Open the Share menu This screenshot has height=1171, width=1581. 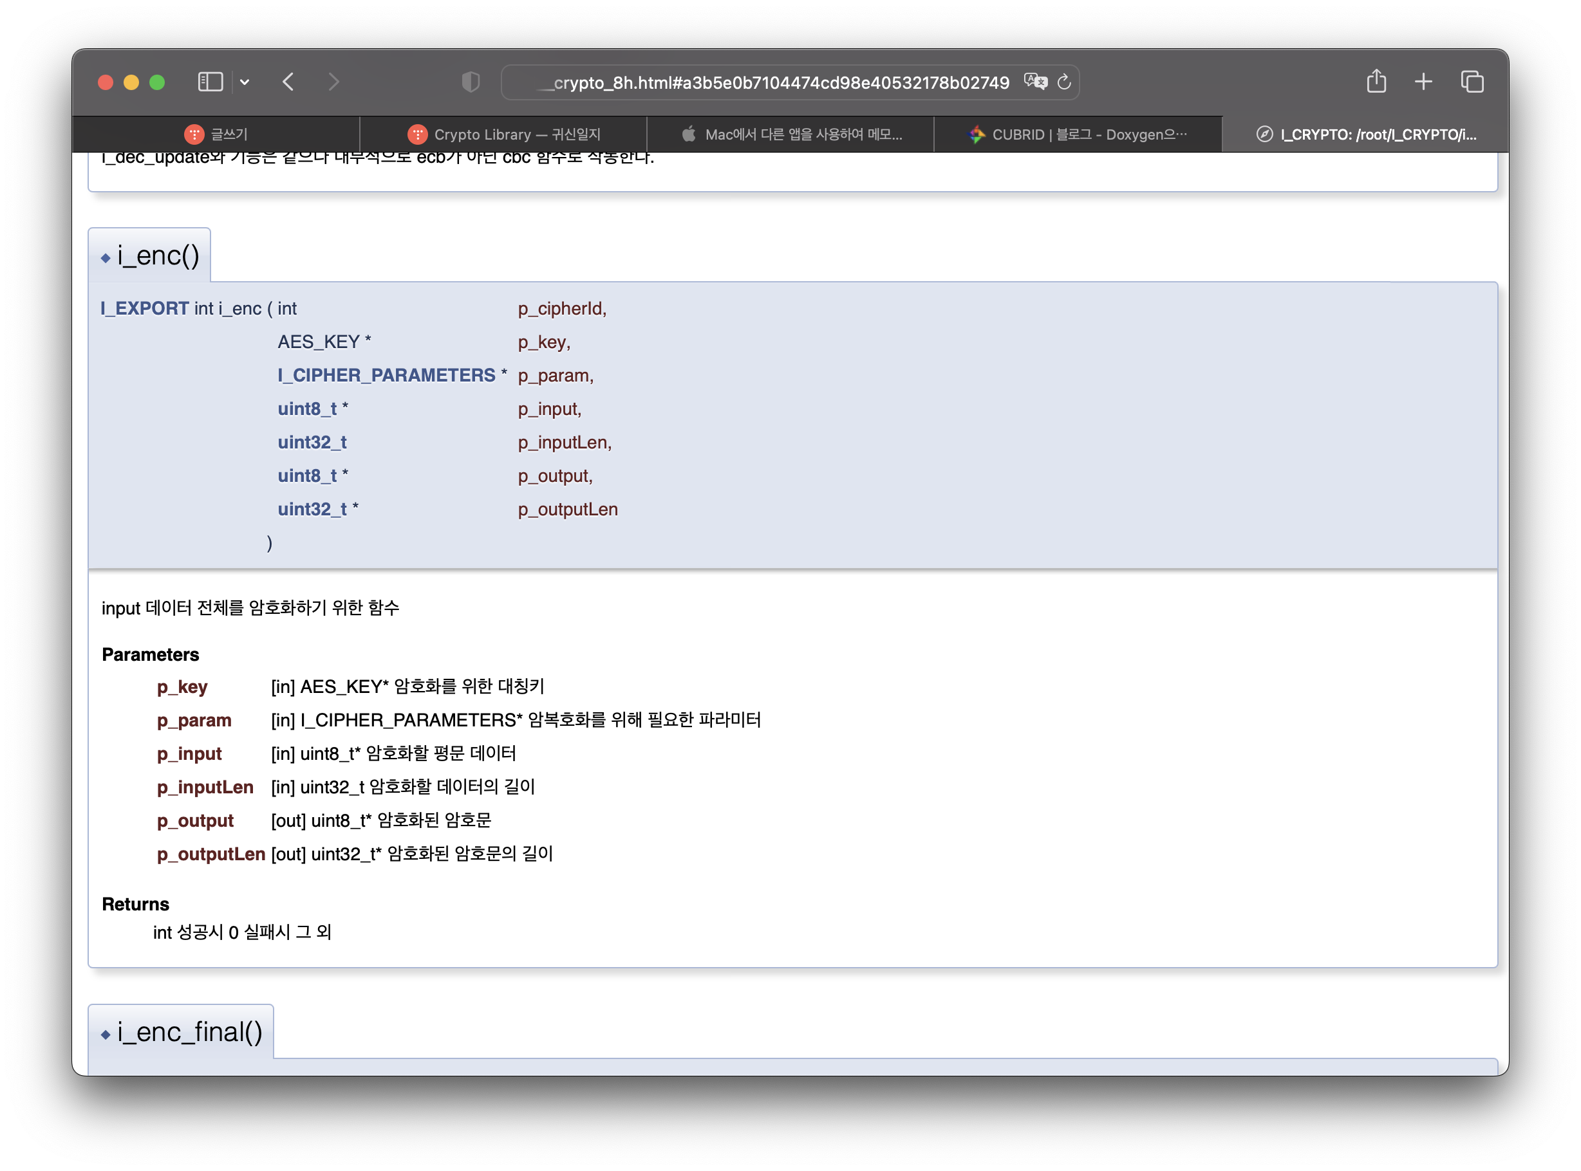tap(1376, 82)
